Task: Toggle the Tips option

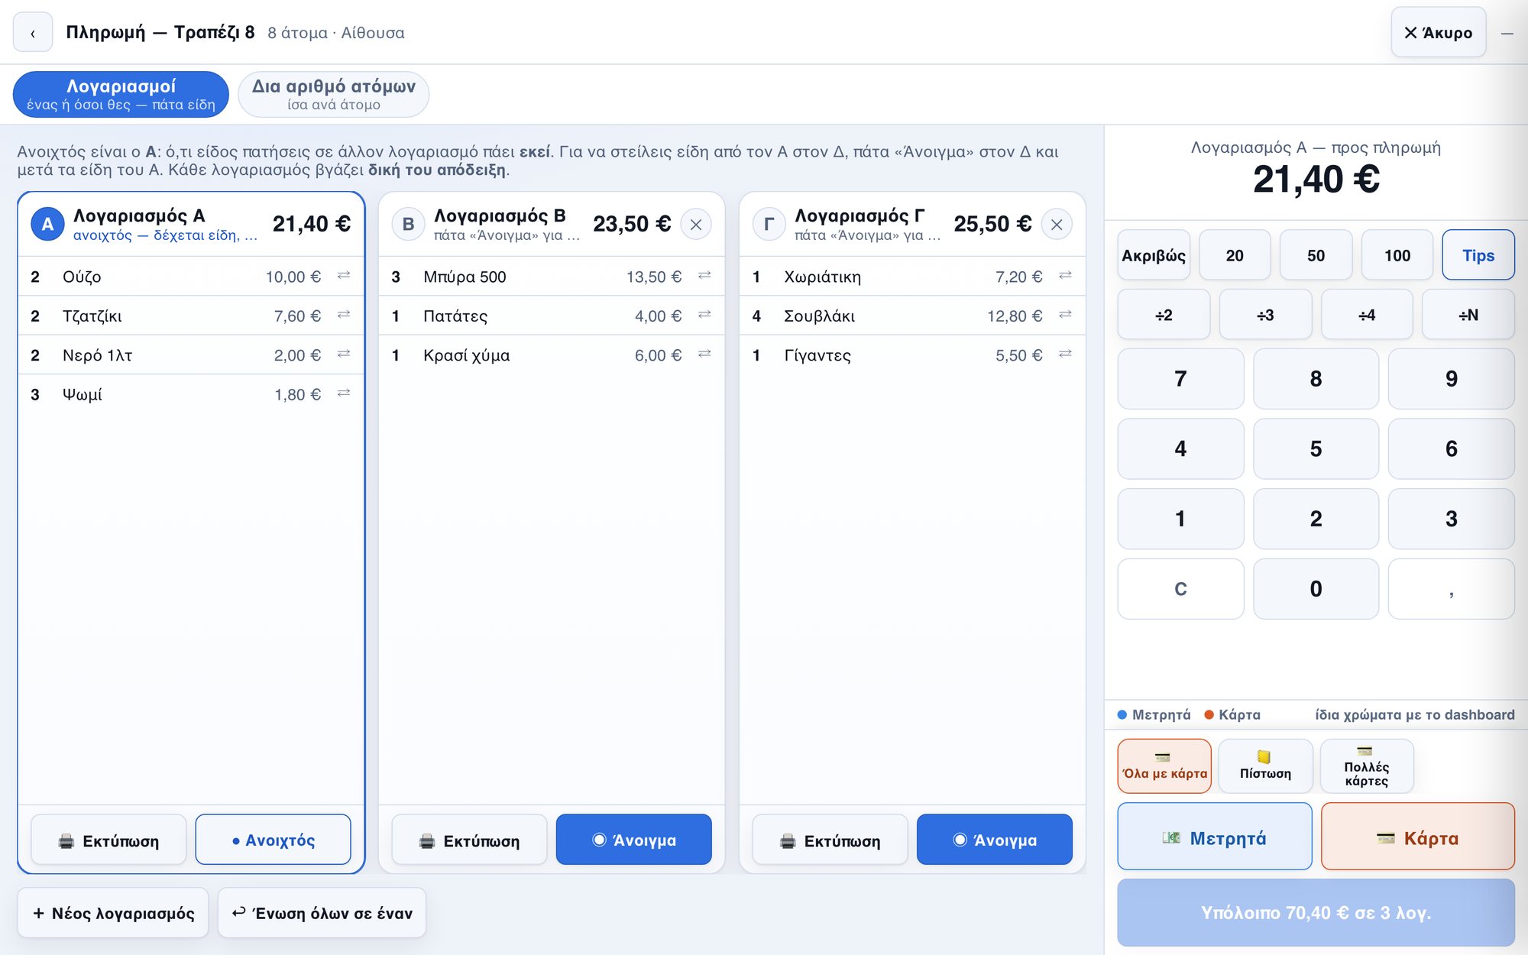Action: coord(1478,255)
